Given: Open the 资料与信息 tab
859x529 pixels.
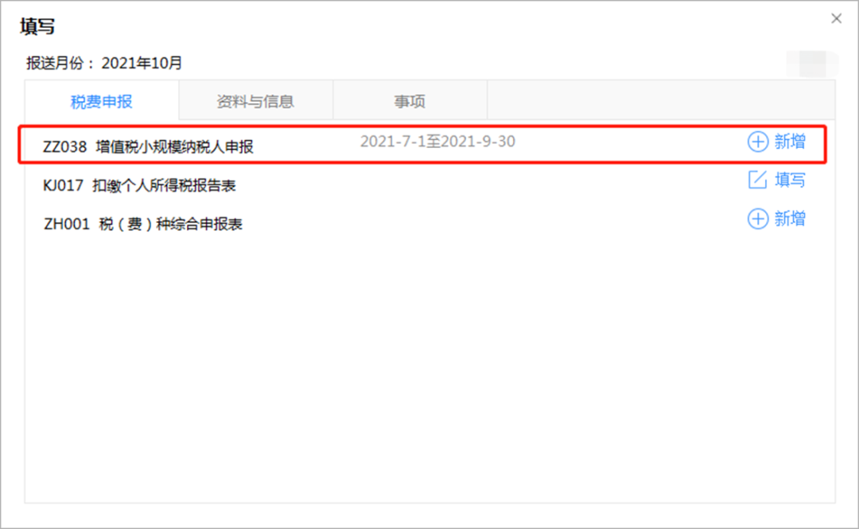Looking at the screenshot, I should point(255,101).
